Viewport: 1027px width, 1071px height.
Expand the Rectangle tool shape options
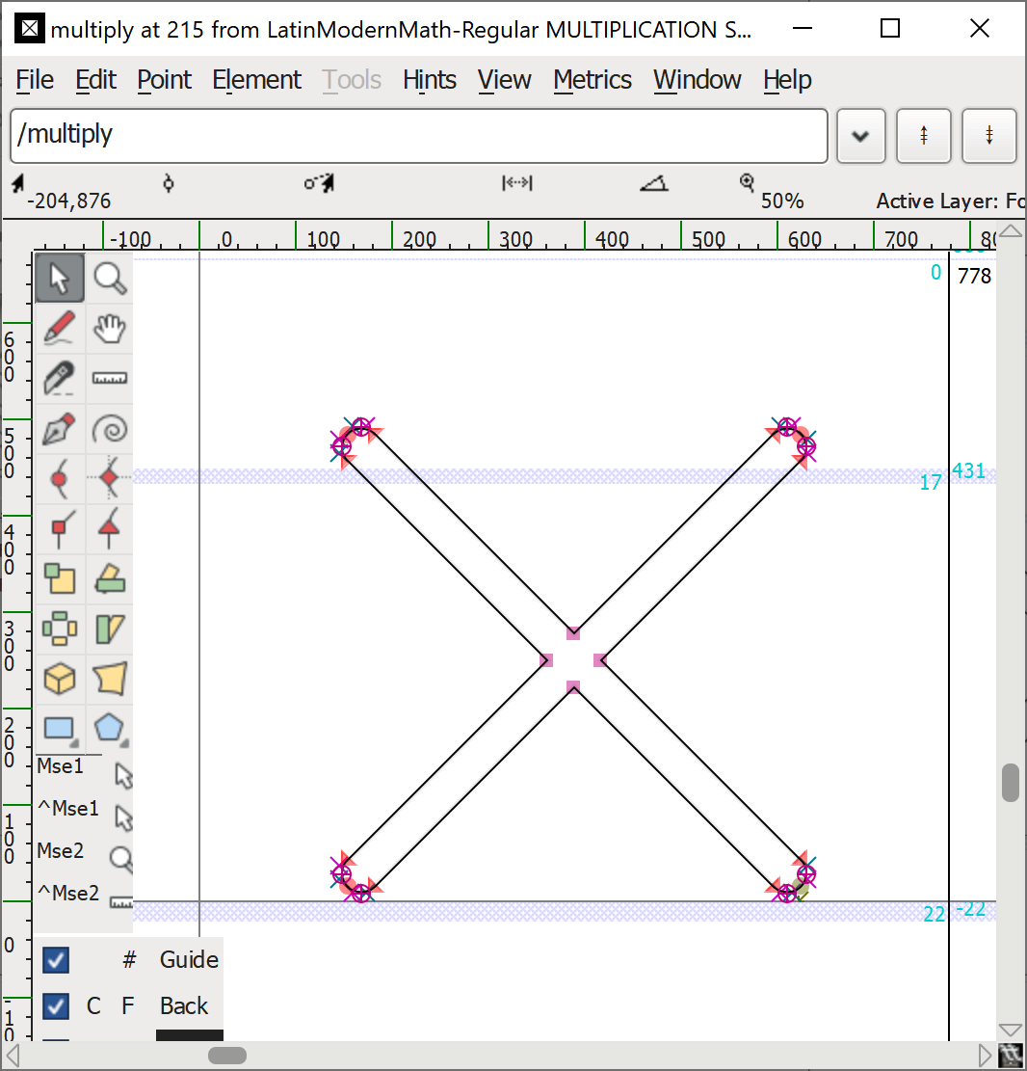tap(73, 742)
